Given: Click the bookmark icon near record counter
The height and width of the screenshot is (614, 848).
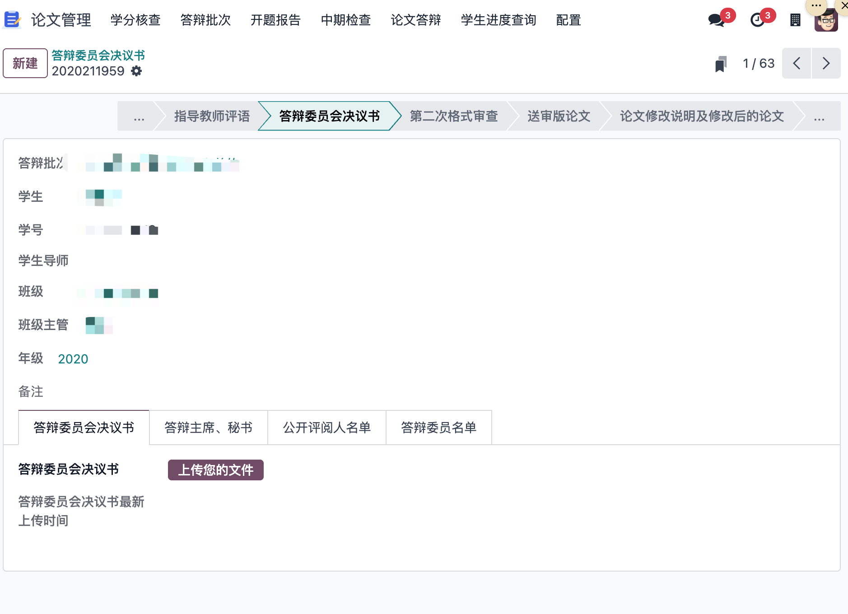Looking at the screenshot, I should tap(721, 64).
